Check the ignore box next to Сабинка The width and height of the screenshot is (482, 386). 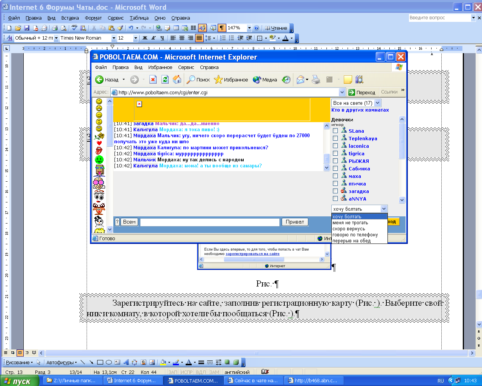pos(335,168)
